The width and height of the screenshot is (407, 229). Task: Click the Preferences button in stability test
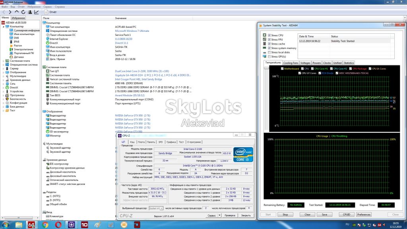(x=364, y=214)
